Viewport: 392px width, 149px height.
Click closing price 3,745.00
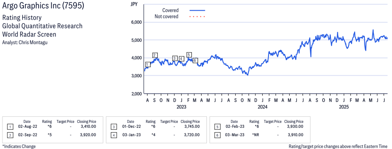tap(192, 127)
